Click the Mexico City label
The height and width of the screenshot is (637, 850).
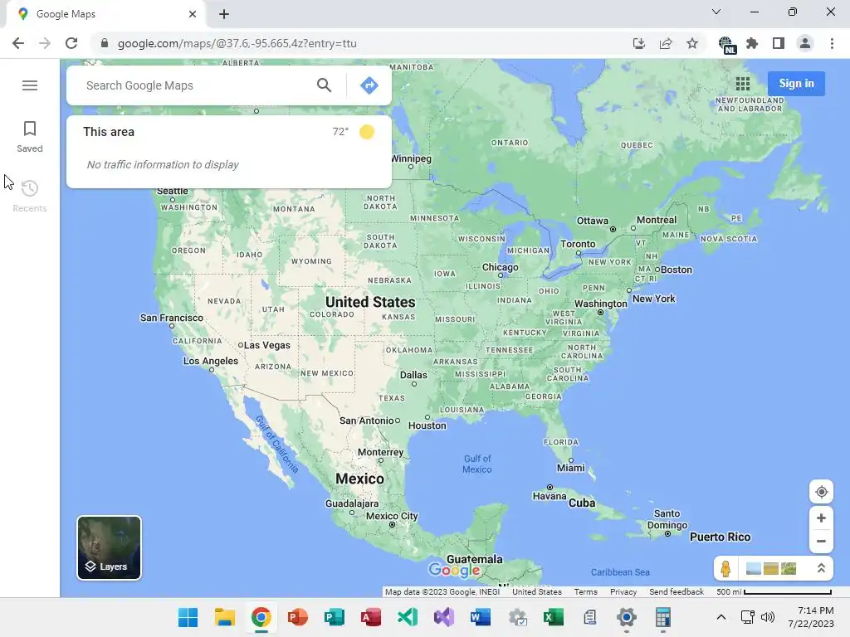(392, 516)
